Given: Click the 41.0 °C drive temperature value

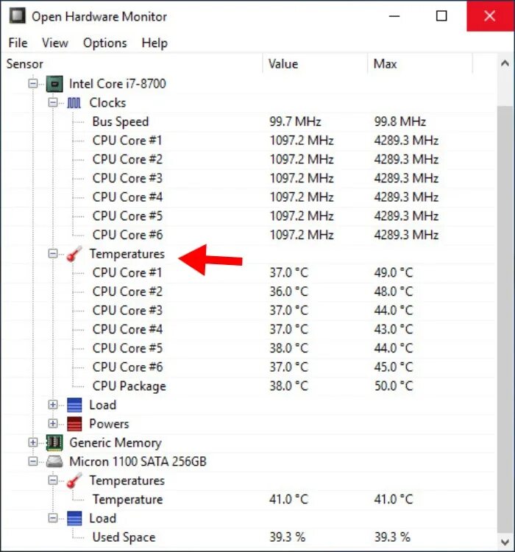Looking at the screenshot, I should (288, 500).
